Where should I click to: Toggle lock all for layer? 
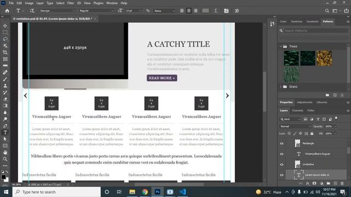(312, 134)
